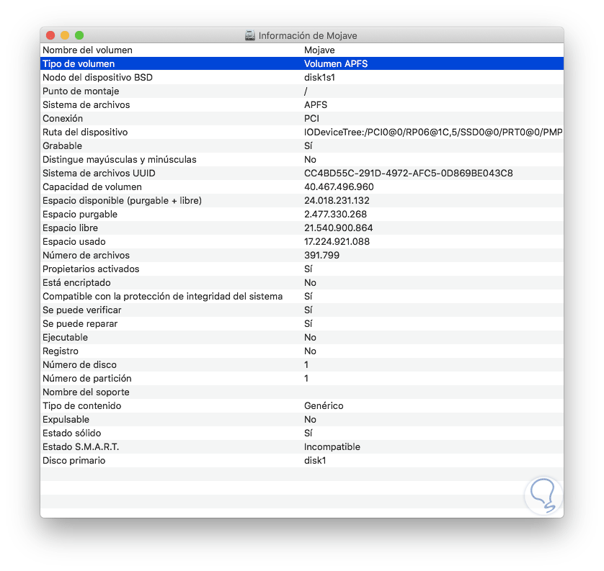Select the Ruta del dispositivo path value
604x571 pixels.
432,132
